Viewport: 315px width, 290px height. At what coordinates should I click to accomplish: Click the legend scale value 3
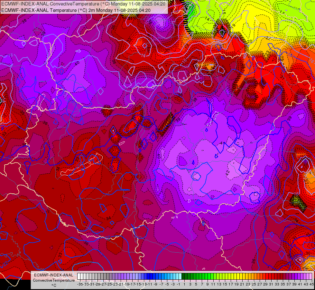tap(190, 285)
